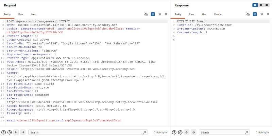This screenshot has width=272, height=138.
Task: Click Sec-Fetch-Mode: navigate line
Action: pos(28,87)
